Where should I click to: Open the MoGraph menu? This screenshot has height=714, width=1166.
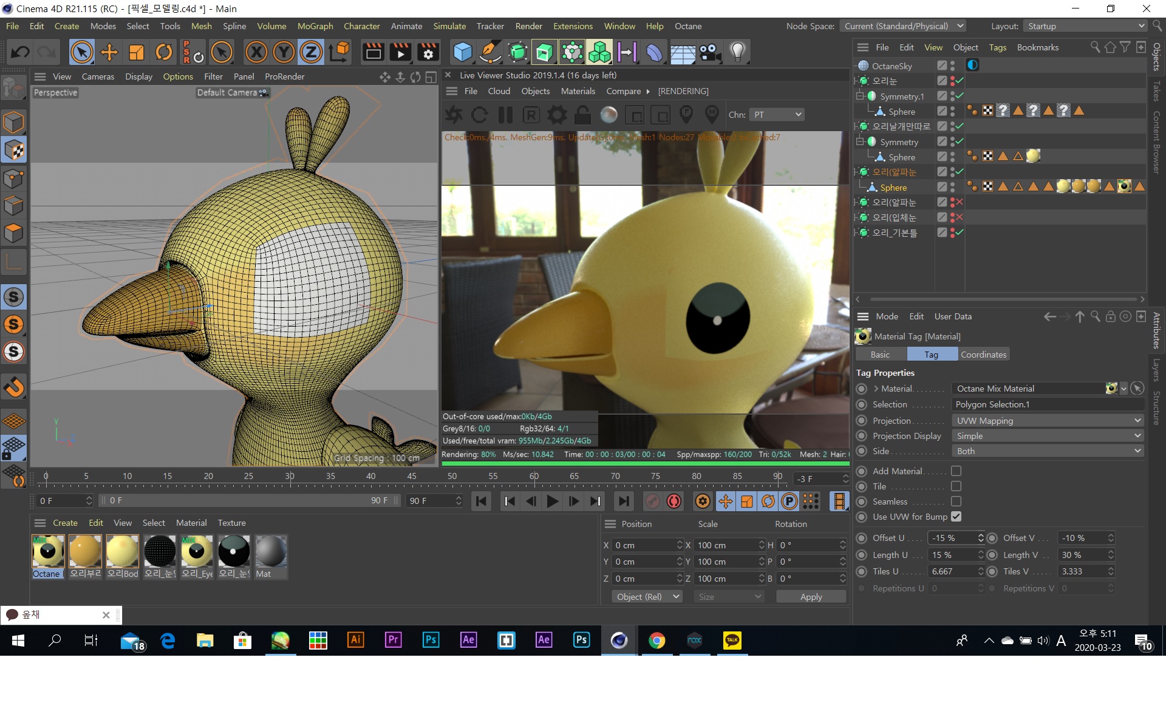pyautogui.click(x=315, y=26)
